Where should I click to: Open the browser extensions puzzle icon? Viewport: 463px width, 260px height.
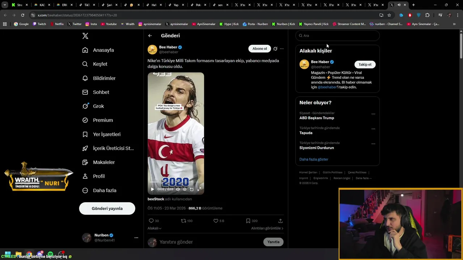click(x=428, y=15)
